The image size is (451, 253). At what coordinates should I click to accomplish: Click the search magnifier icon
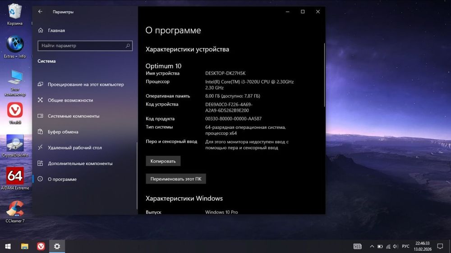pyautogui.click(x=128, y=45)
